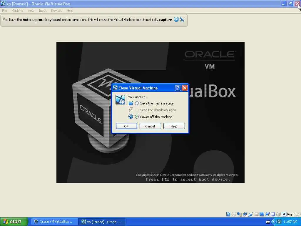Image resolution: width=301 pixels, height=226 pixels.
Task: Click the USB devices status icon
Action: pos(250,214)
